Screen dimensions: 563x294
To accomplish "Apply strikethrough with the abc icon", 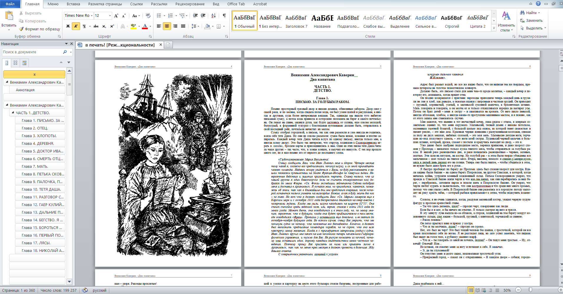I will (96, 26).
